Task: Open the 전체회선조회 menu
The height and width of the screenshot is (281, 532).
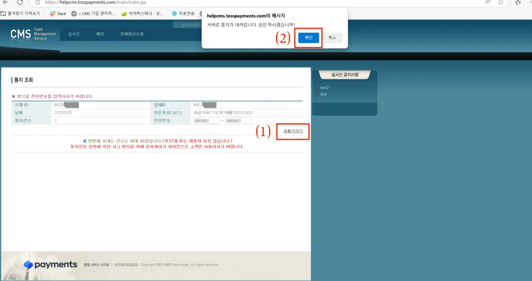Action: point(132,34)
